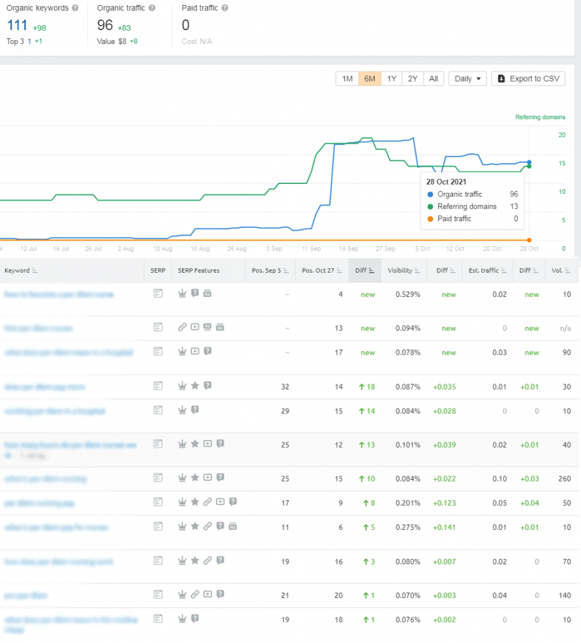This screenshot has height=643, width=581.
Task: Sort by Diff column right of Visibility
Action: 445,271
